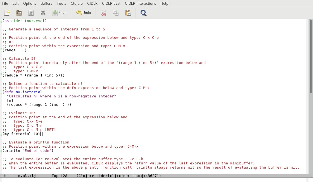
Task: Close the buffer with the X icon
Action: (x=43, y=13)
